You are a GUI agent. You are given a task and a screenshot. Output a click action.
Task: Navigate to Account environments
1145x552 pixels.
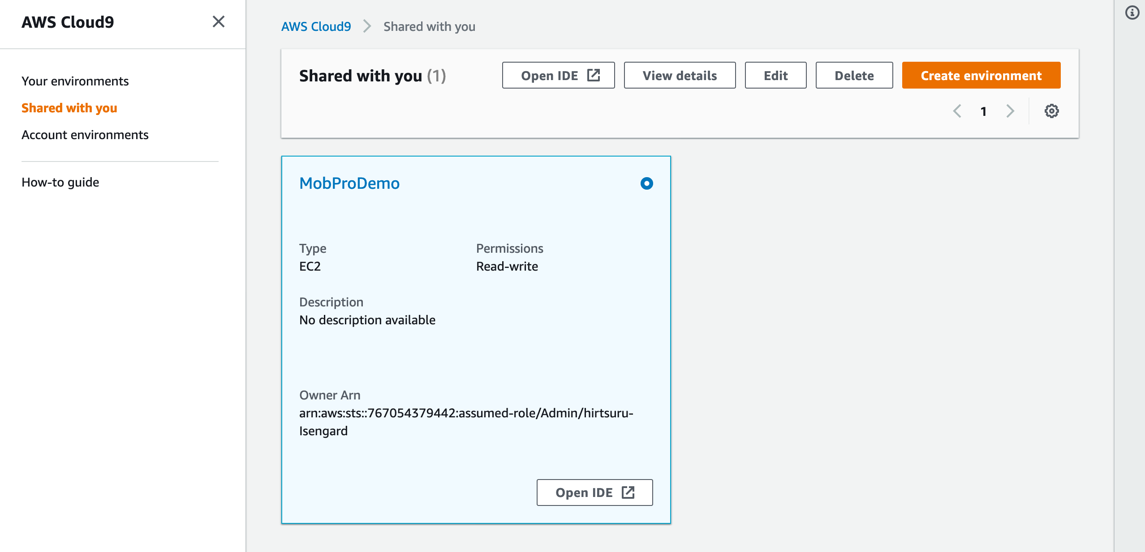pyautogui.click(x=85, y=135)
